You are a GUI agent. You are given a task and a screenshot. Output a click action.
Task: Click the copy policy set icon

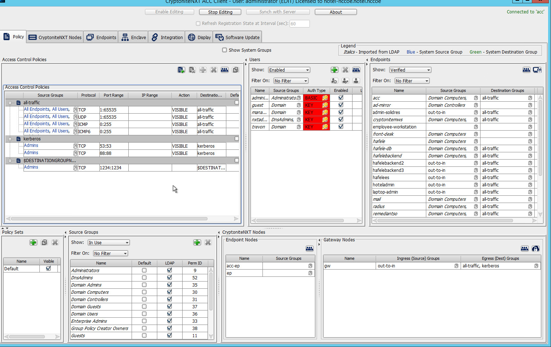(44, 242)
